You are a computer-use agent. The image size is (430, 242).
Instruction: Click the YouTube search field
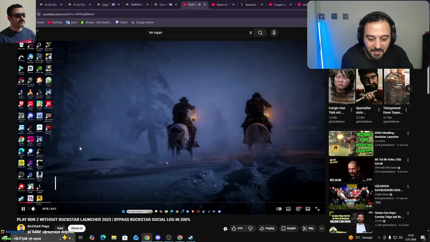[x=198, y=33]
